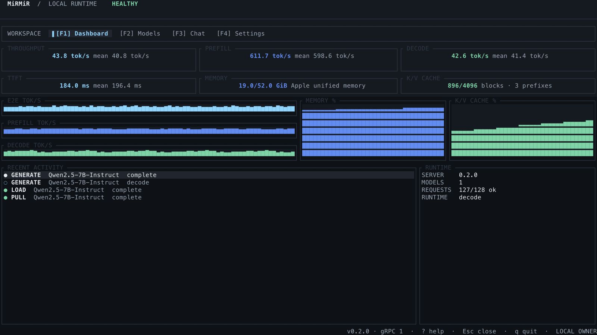Select the GENERATE complete activity row

point(209,175)
